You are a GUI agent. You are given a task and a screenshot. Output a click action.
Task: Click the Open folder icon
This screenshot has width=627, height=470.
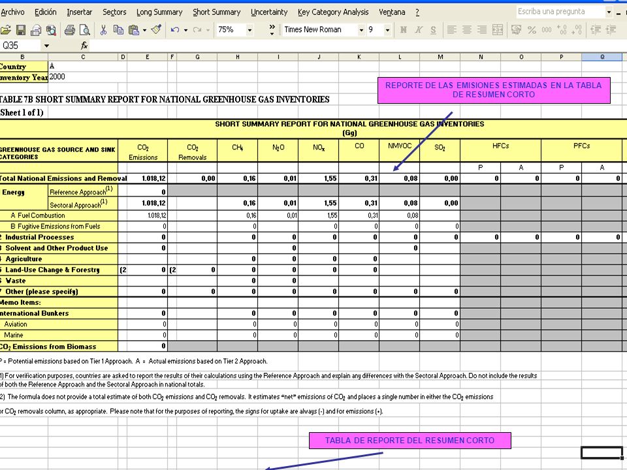(6, 29)
